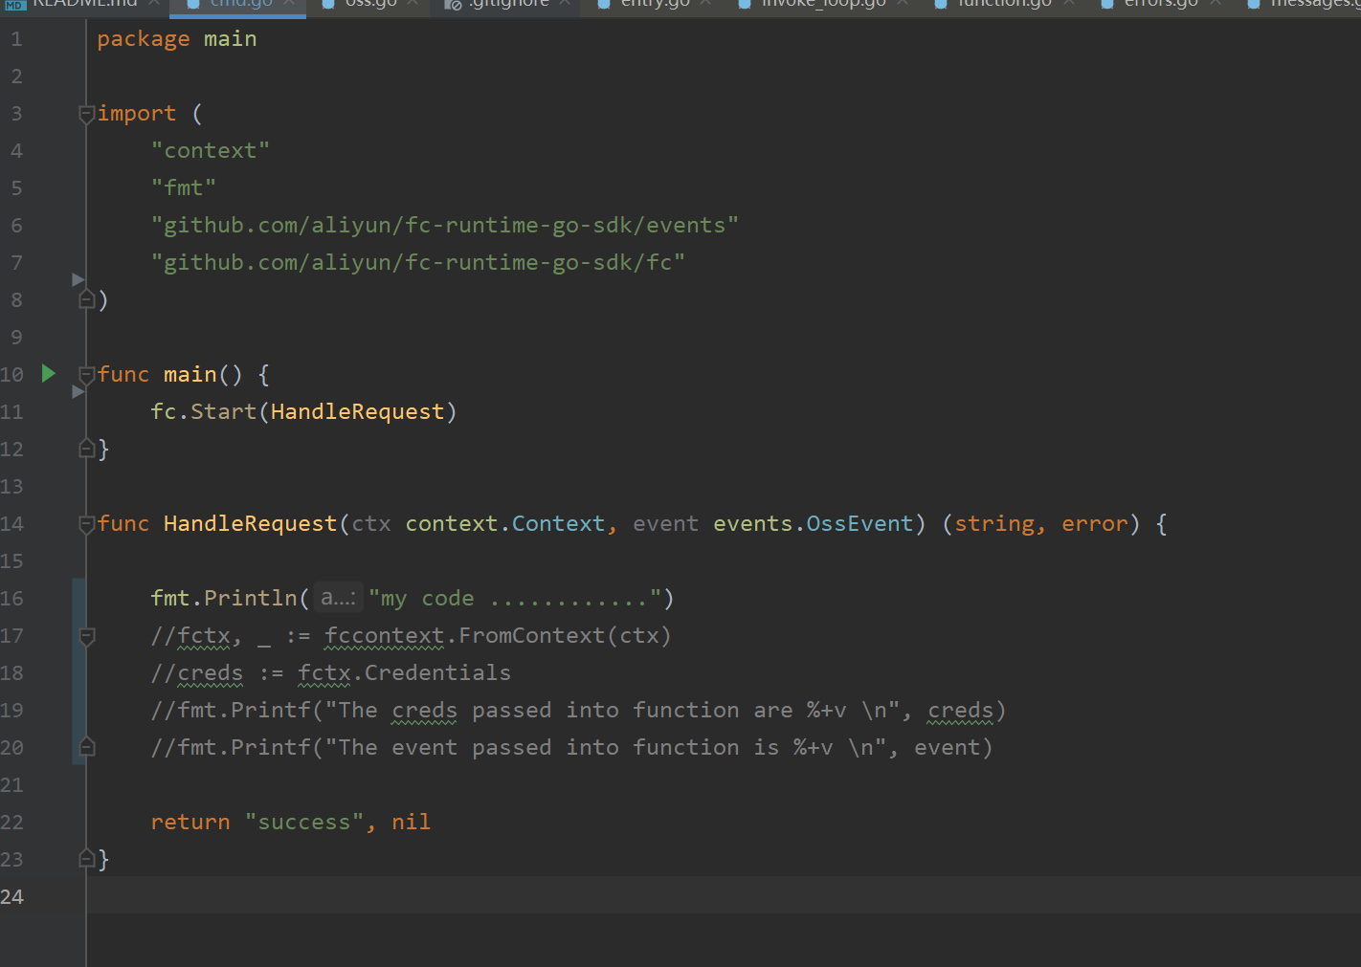Screen dimensions: 1361x967
Task: Click line number 10 in the gutter
Action: tap(11, 375)
